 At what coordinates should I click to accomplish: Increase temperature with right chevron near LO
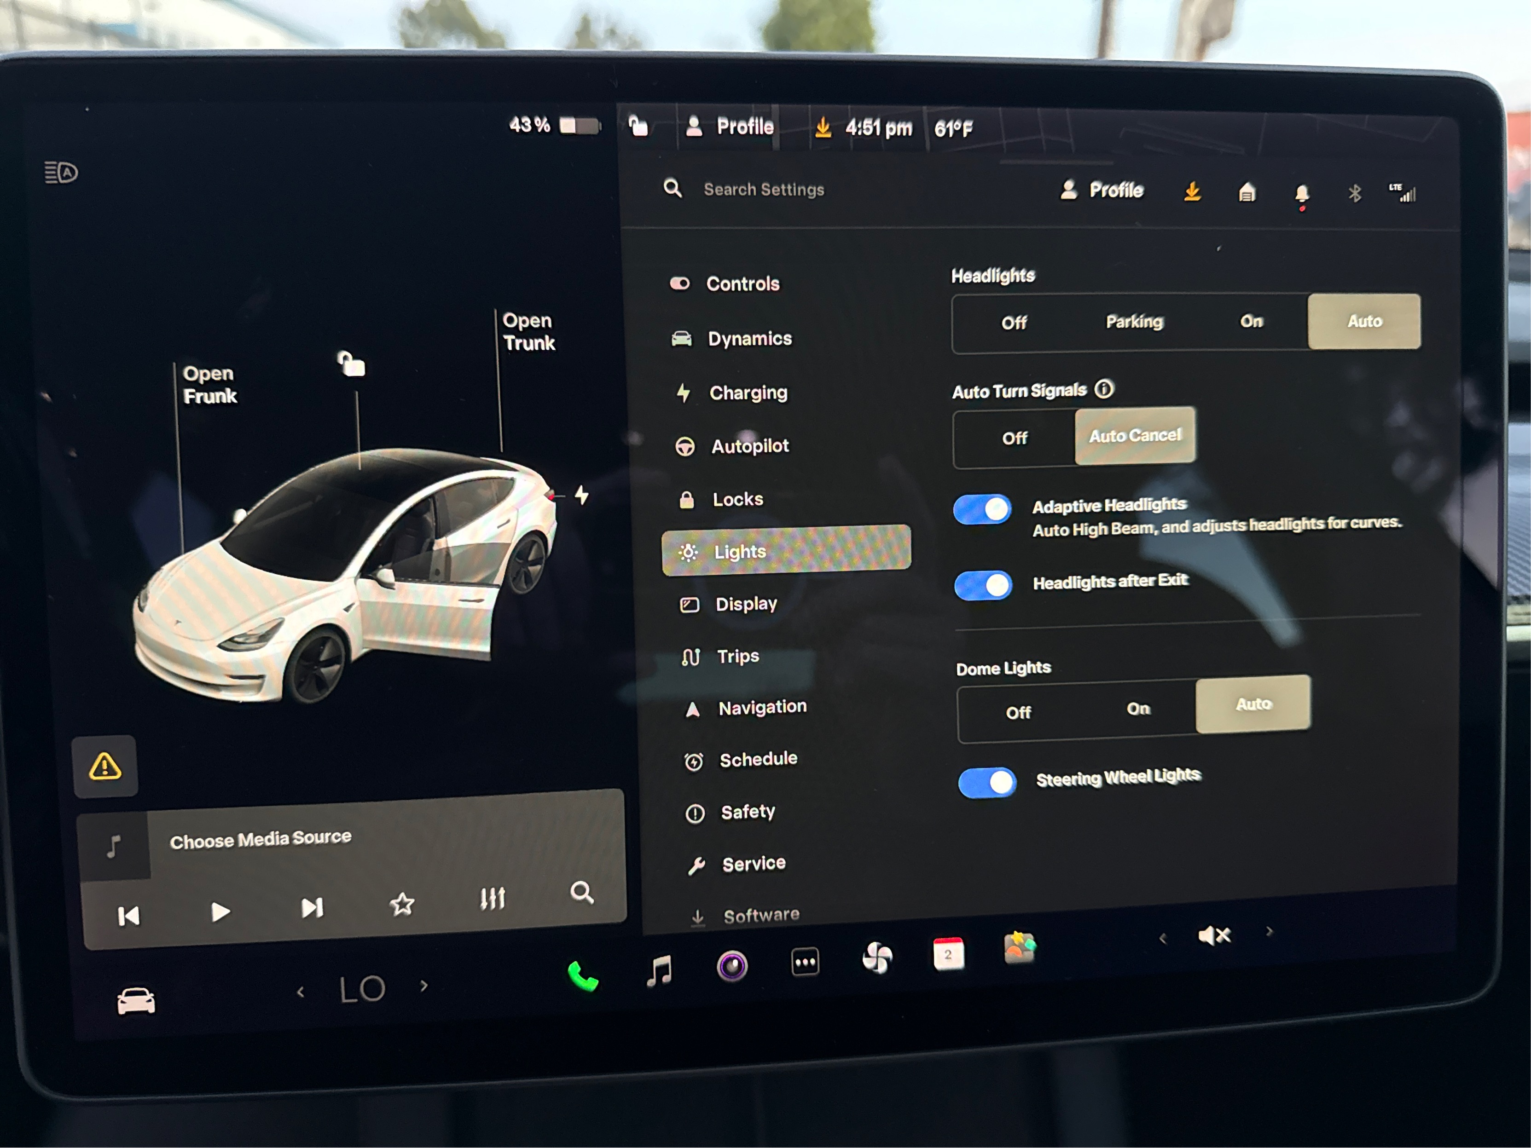[x=424, y=986]
